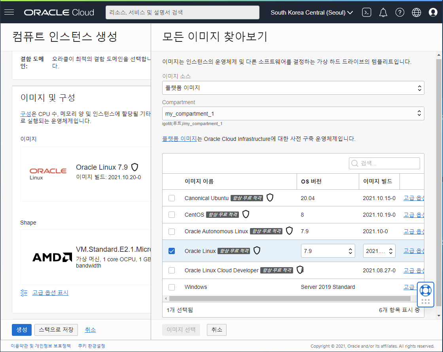The height and width of the screenshot is (352, 443).
Task: Open advanced options link for CentOS
Action: tap(414, 215)
